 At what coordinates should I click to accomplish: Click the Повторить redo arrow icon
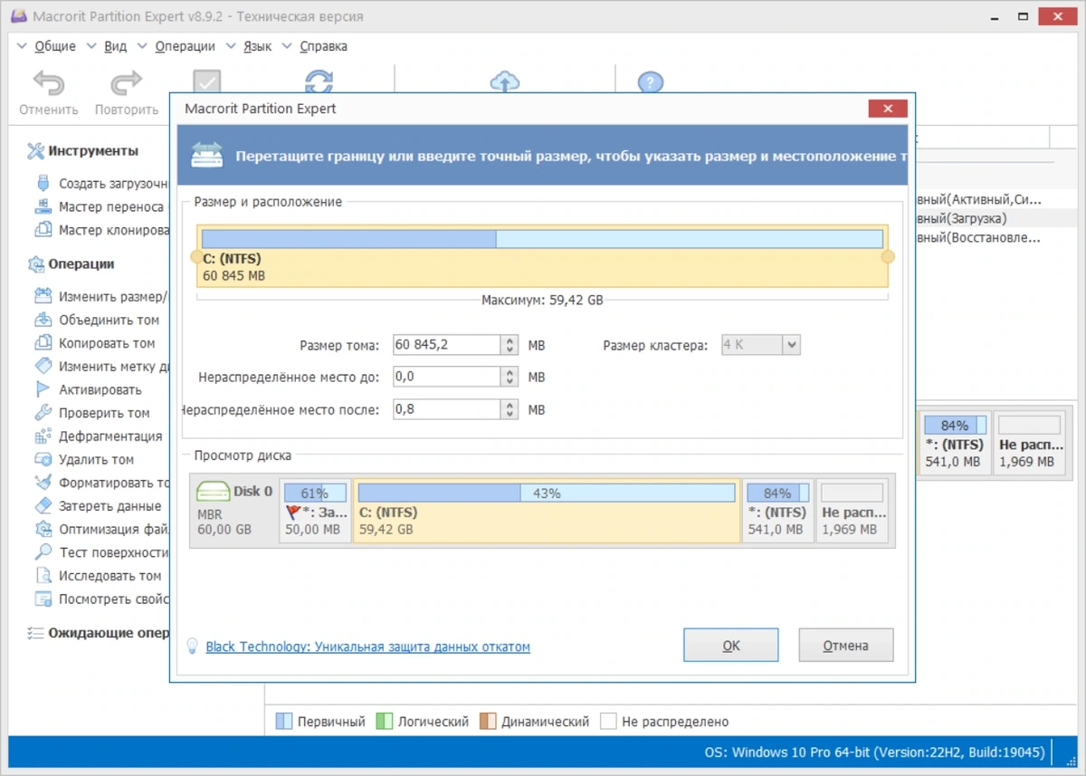126,83
